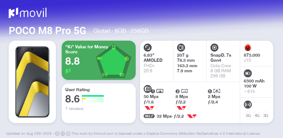Select the 5G network badge
The height and width of the screenshot is (138, 283).
[248, 115]
